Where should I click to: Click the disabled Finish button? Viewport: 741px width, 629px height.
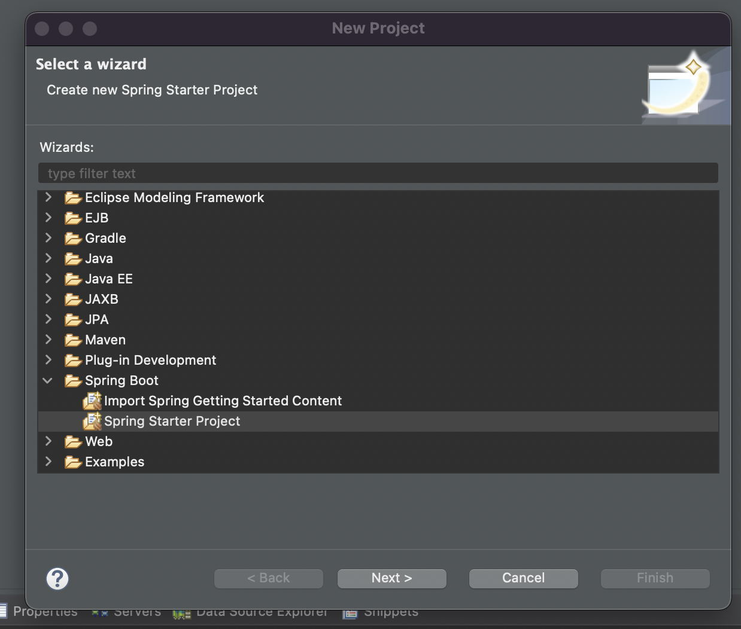pyautogui.click(x=655, y=578)
